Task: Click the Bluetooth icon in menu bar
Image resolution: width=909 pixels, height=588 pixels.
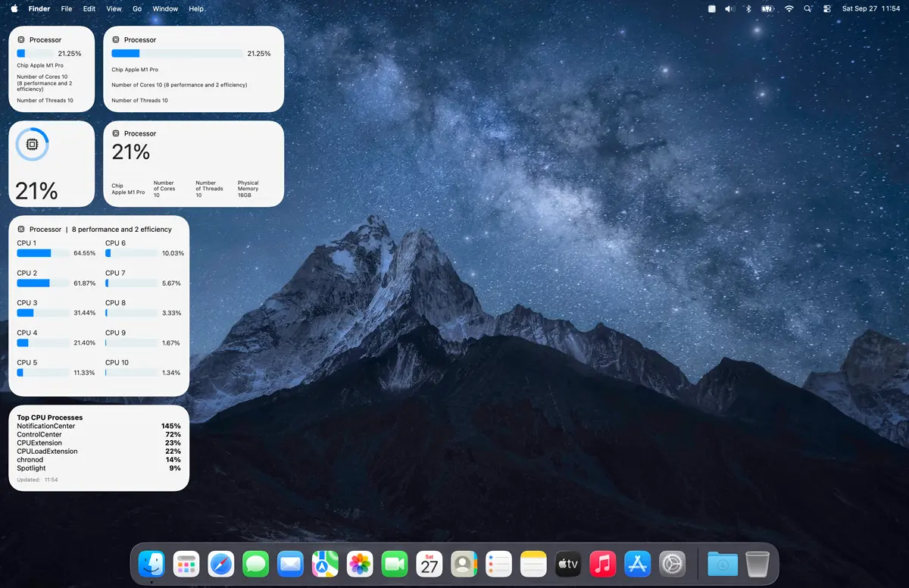Action: click(x=748, y=9)
